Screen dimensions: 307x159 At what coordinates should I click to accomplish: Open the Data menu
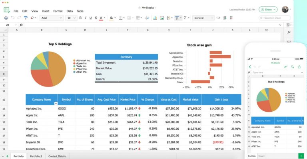pyautogui.click(x=70, y=11)
